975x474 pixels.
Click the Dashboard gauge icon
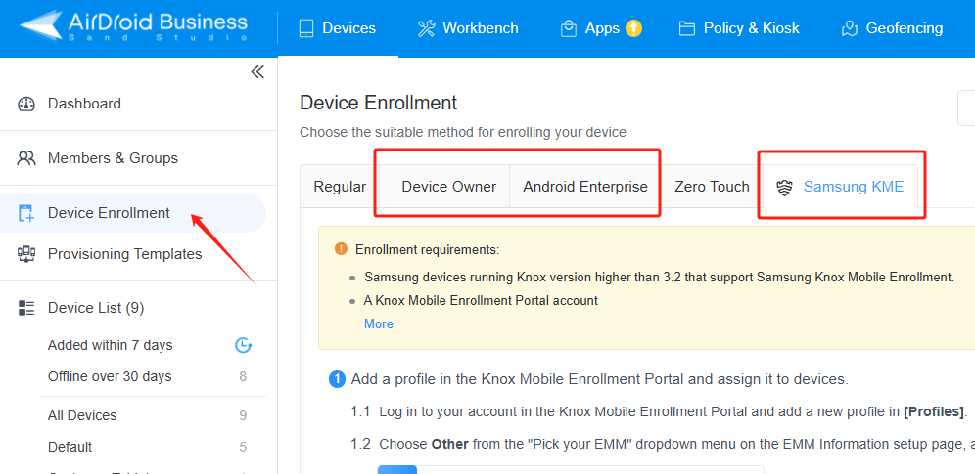pos(26,104)
